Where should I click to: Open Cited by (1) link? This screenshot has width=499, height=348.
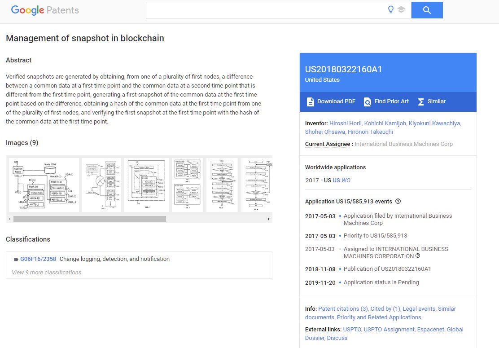coord(385,308)
